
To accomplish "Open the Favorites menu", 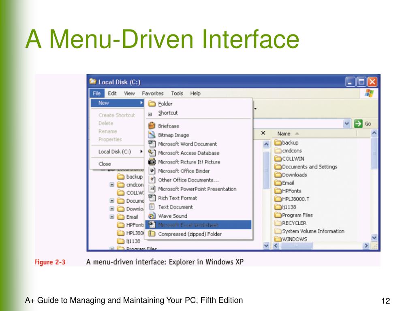I will pyautogui.click(x=153, y=93).
